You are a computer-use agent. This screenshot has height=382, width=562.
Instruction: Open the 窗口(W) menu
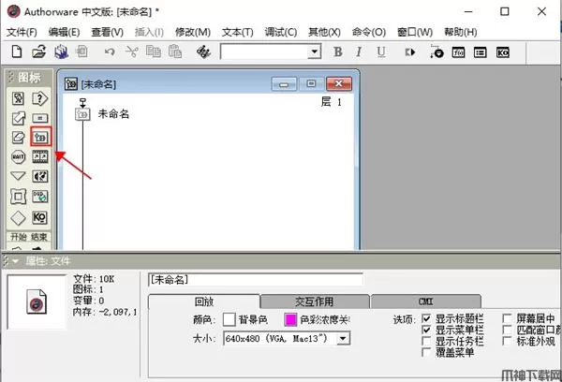(415, 32)
